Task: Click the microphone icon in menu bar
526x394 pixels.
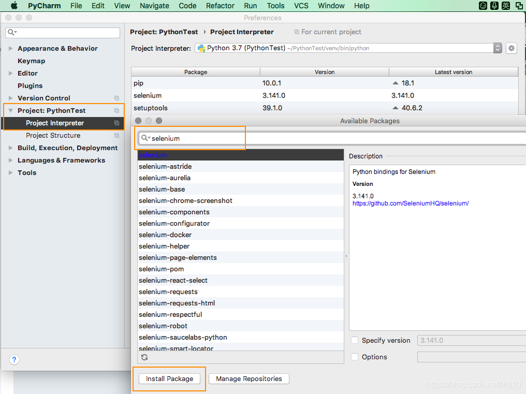Action: click(x=494, y=6)
